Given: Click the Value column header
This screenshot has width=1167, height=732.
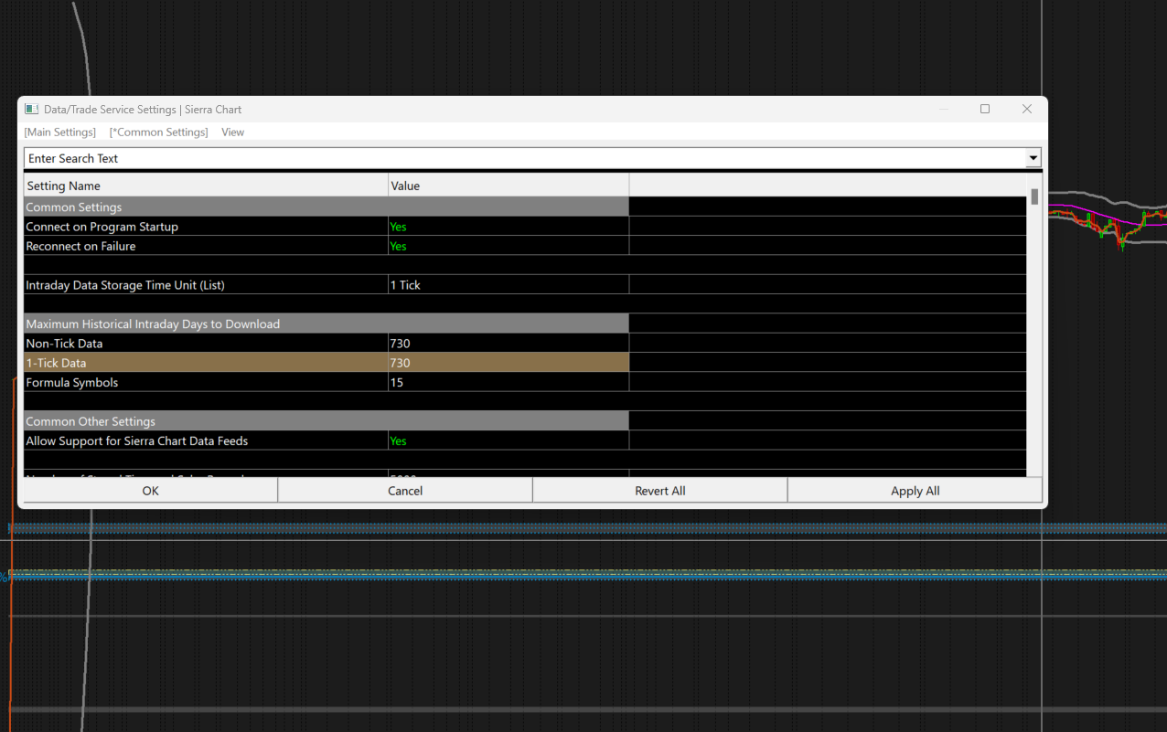Looking at the screenshot, I should pos(509,186).
